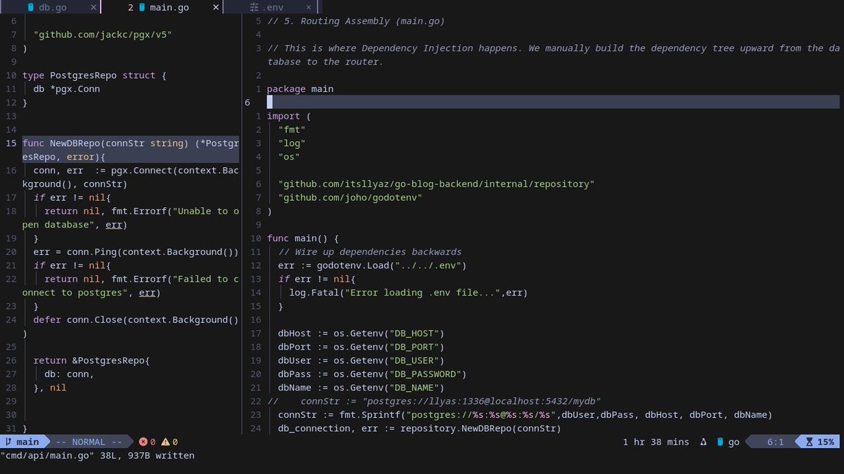Click the log.Fatal error loading line
This screenshot has height=474, width=844.
pyautogui.click(x=408, y=292)
